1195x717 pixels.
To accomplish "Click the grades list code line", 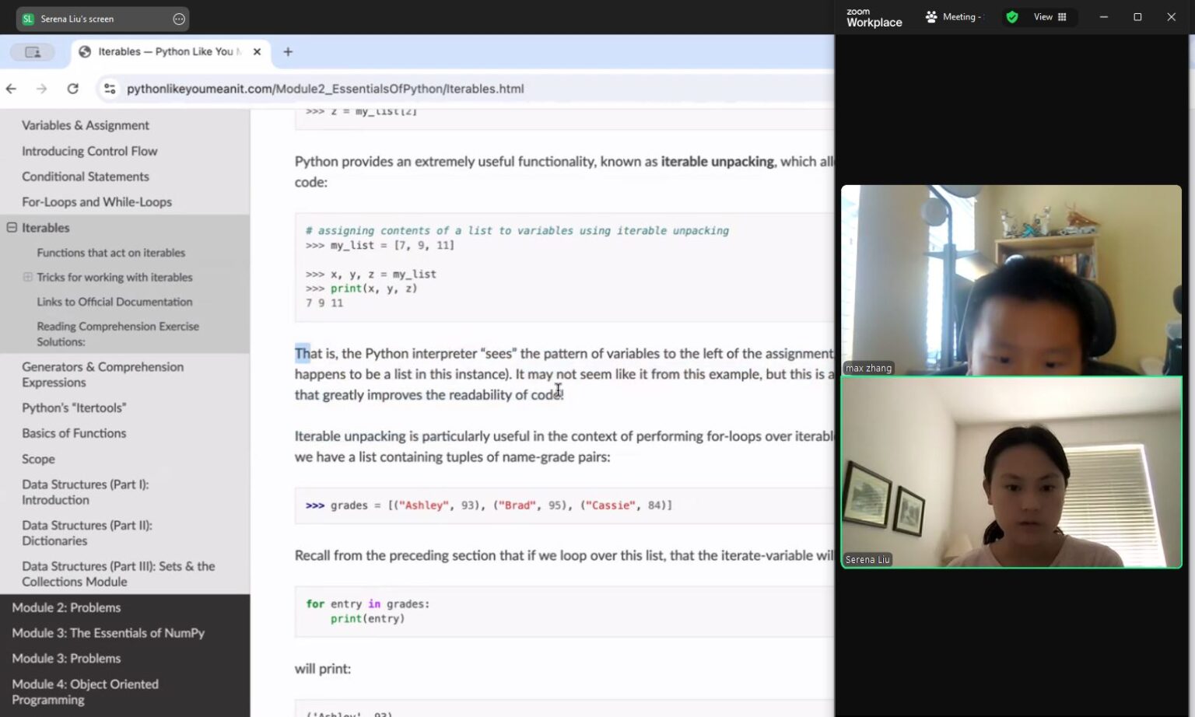I will pos(489,505).
